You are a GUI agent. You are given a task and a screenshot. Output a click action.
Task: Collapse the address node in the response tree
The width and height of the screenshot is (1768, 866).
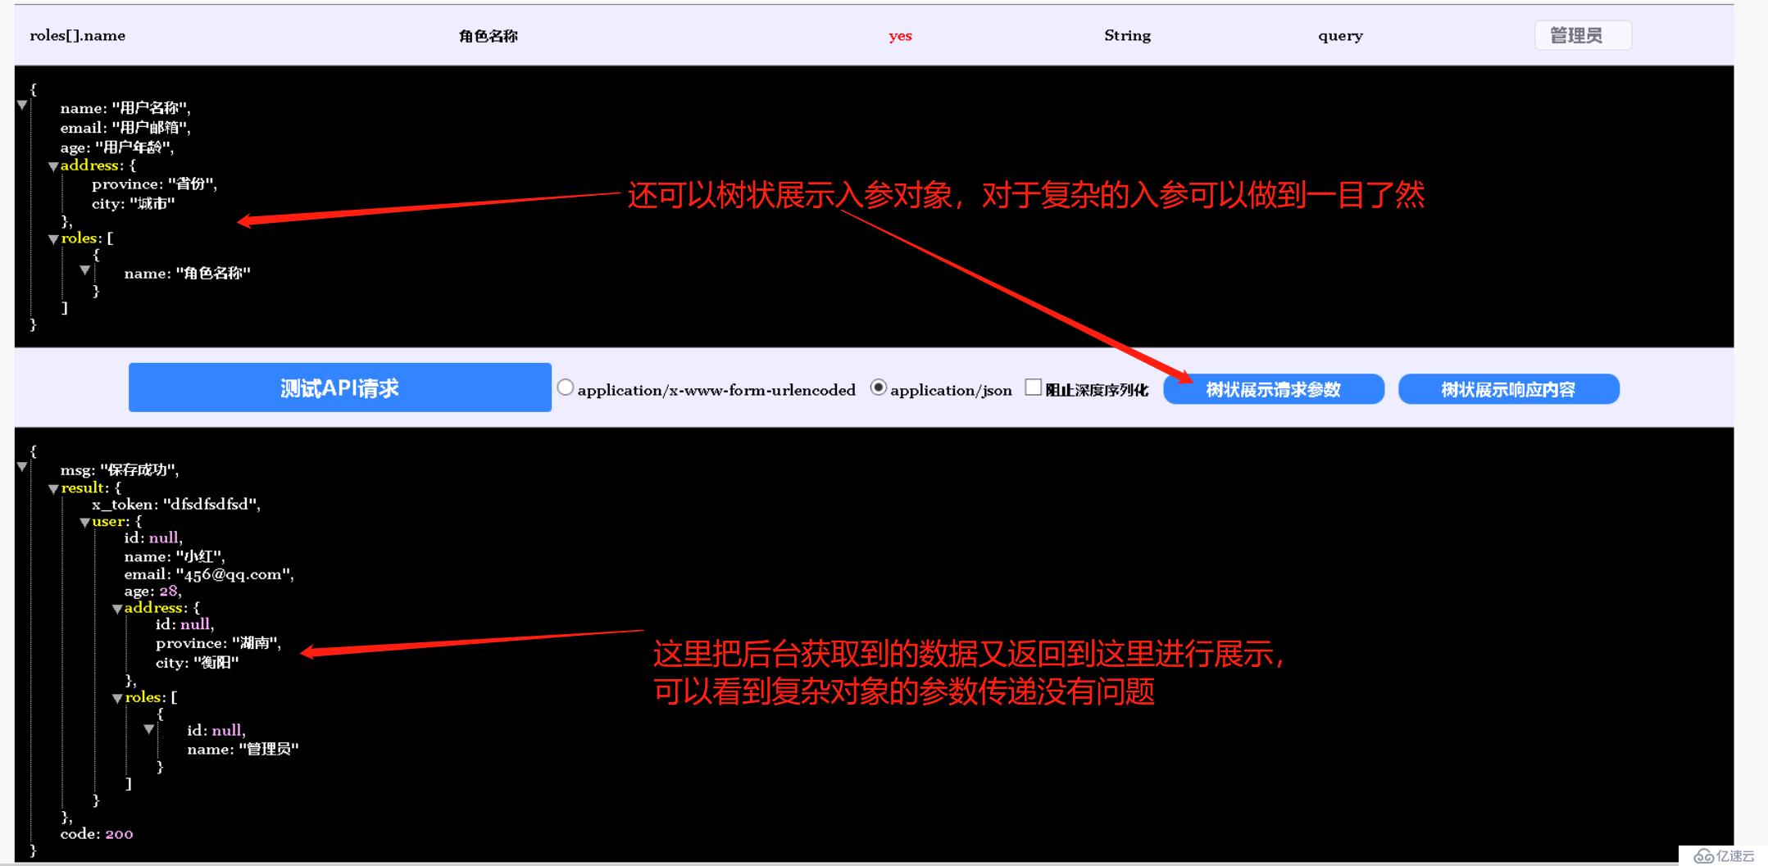117,609
